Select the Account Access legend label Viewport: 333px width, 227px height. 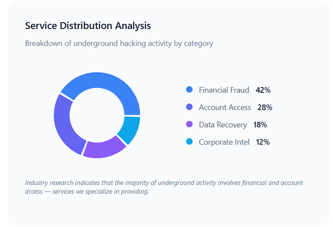click(225, 107)
